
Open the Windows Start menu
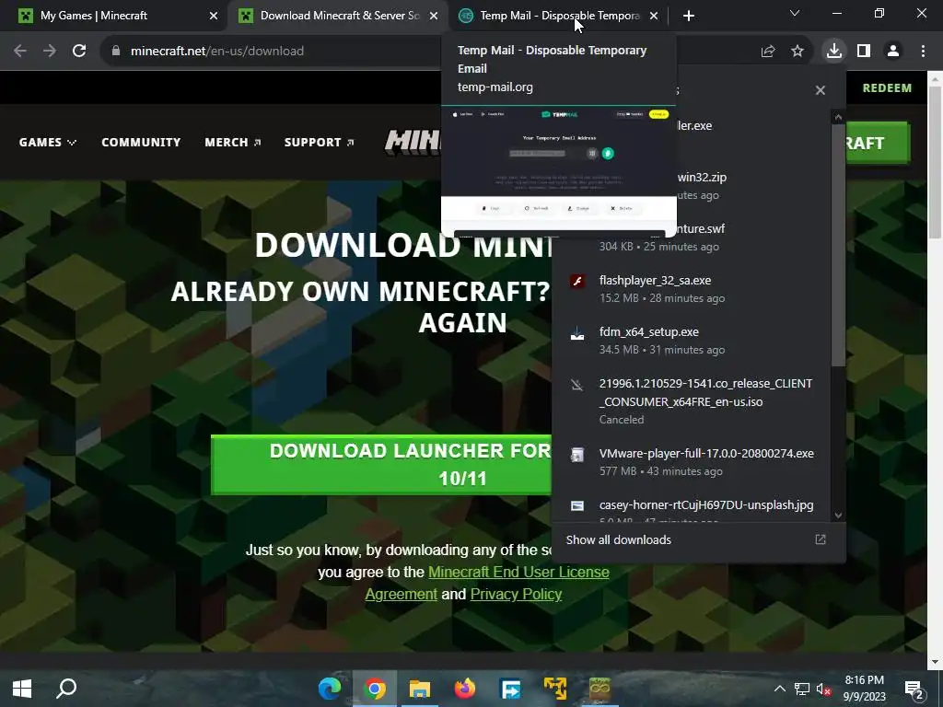[22, 689]
